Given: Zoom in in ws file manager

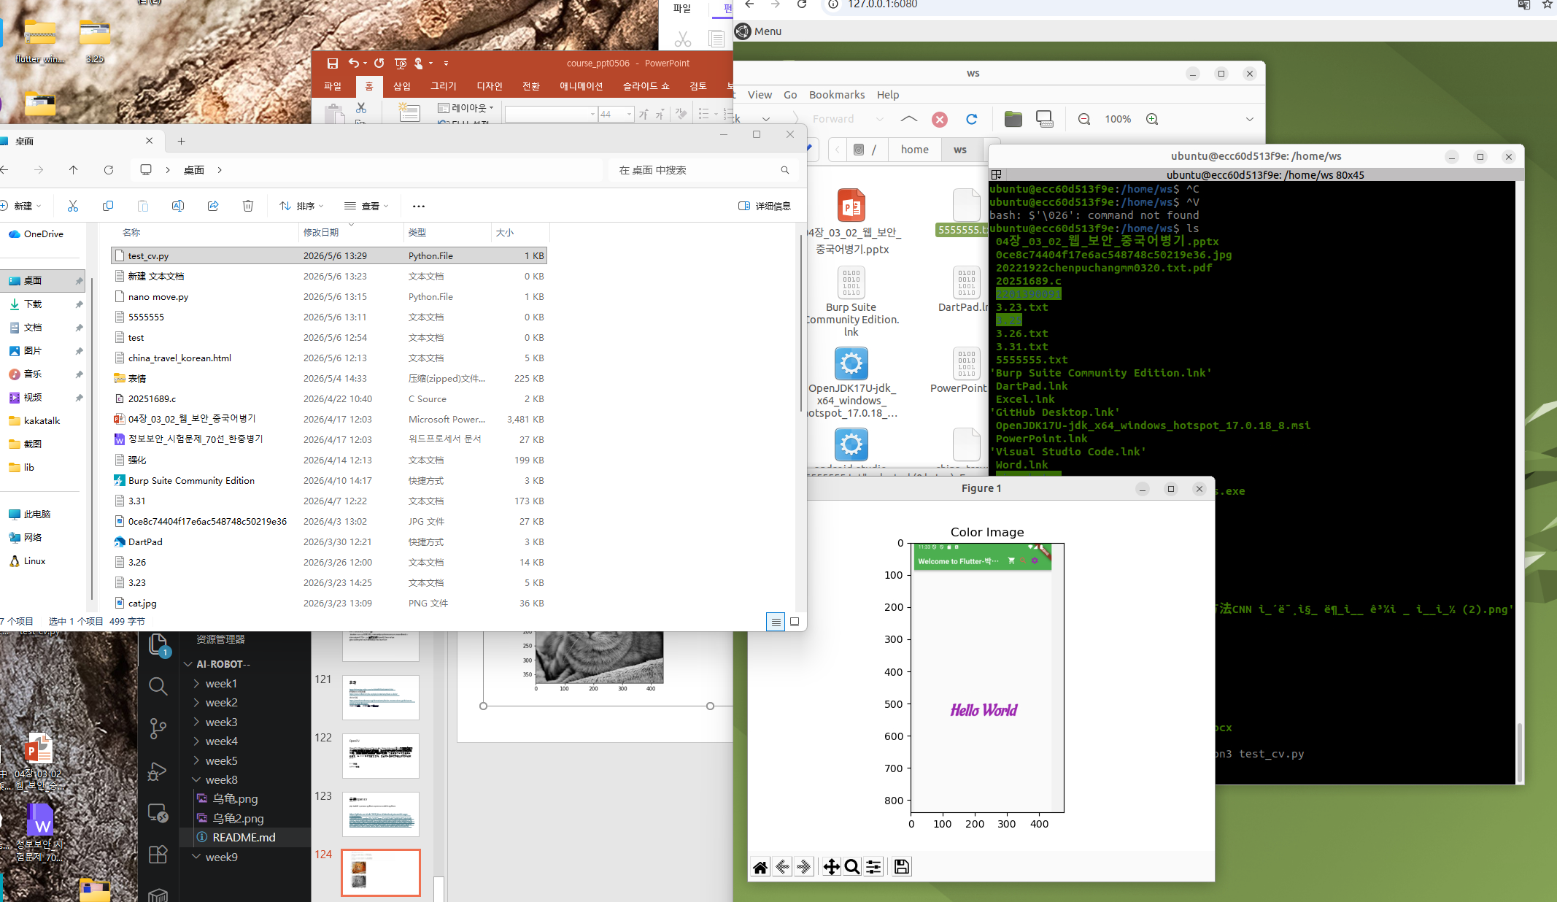Looking at the screenshot, I should [1152, 119].
